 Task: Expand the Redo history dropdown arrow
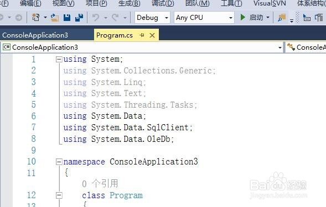click(x=125, y=18)
